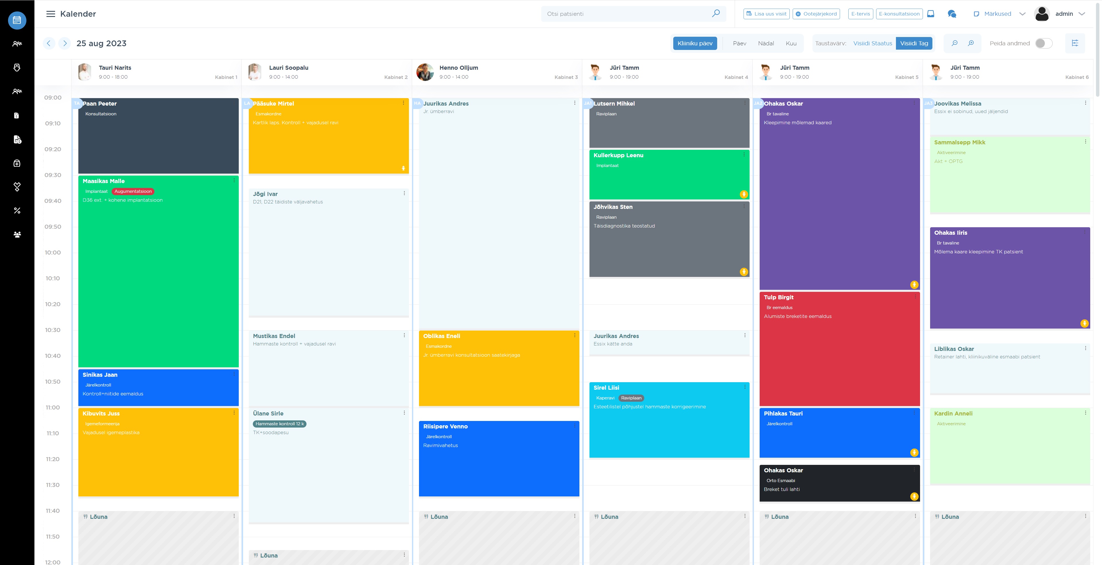The height and width of the screenshot is (565, 1102).
Task: Toggle the Peida andmed switch
Action: 1043,43
